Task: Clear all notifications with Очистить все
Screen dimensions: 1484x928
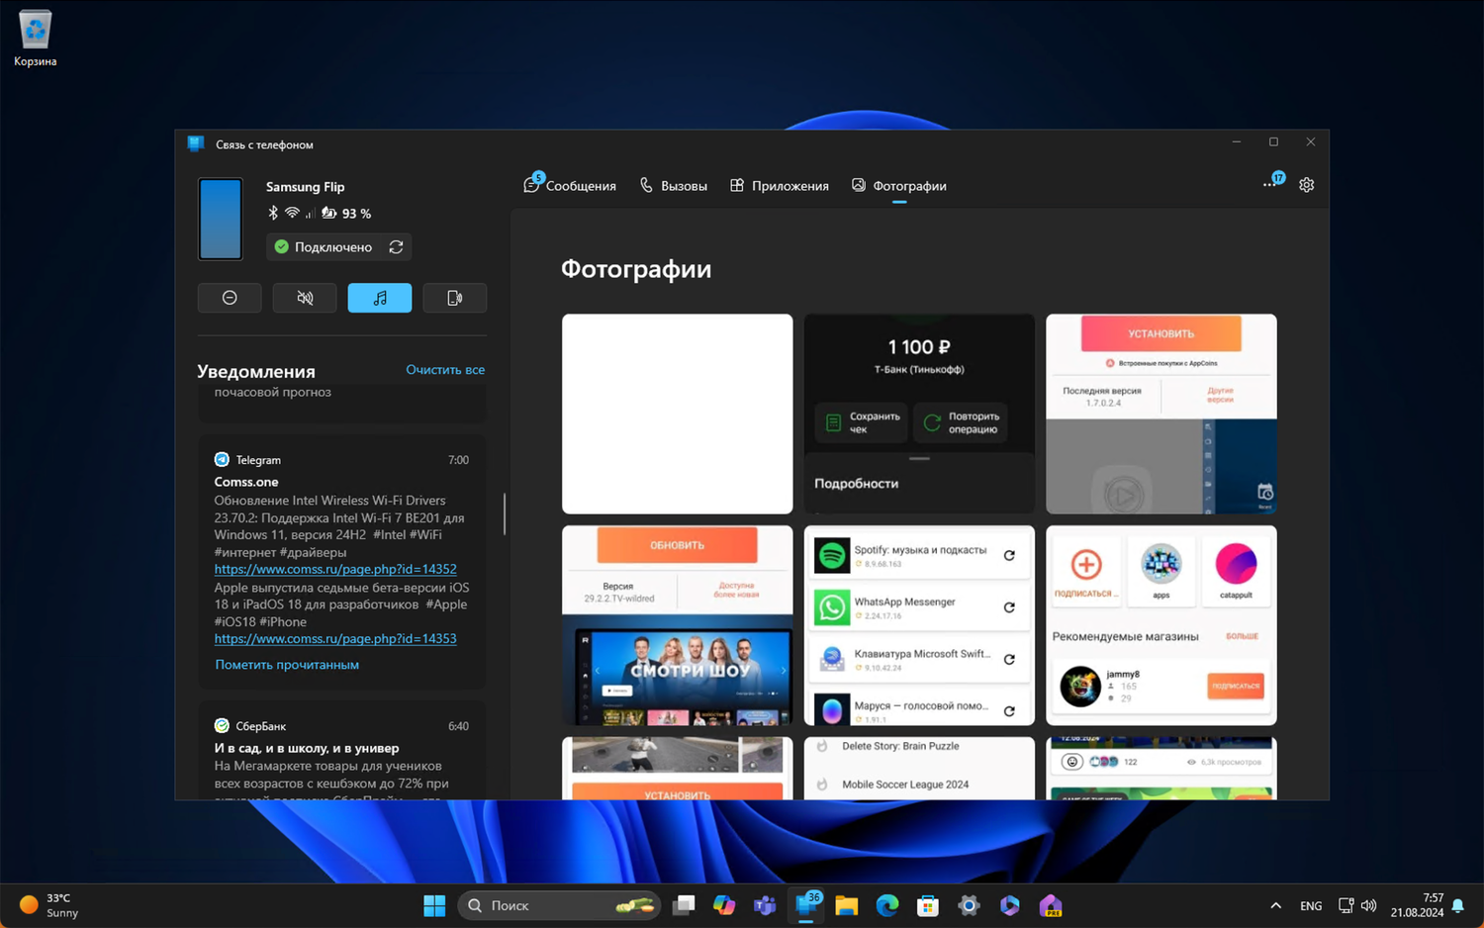Action: [x=445, y=369]
